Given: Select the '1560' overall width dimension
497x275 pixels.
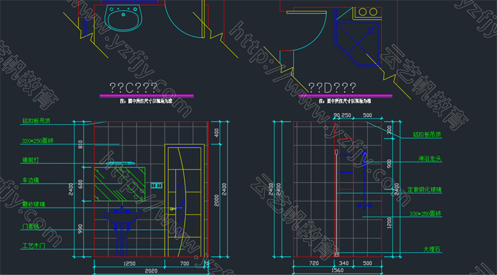Looking at the screenshot, I should [x=337, y=271].
